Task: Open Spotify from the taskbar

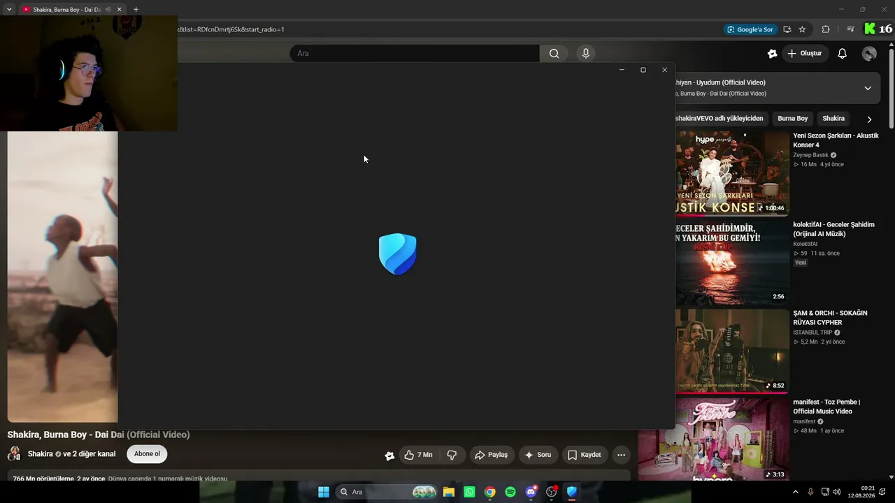Action: (x=510, y=492)
